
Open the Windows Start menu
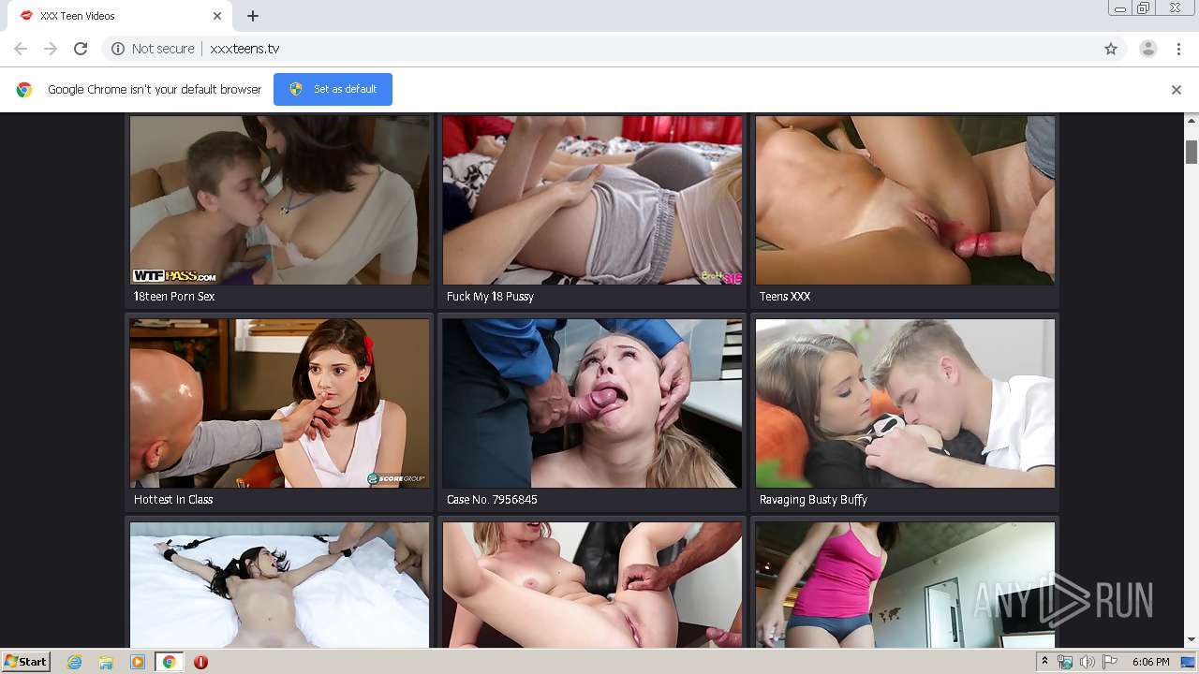(x=26, y=662)
